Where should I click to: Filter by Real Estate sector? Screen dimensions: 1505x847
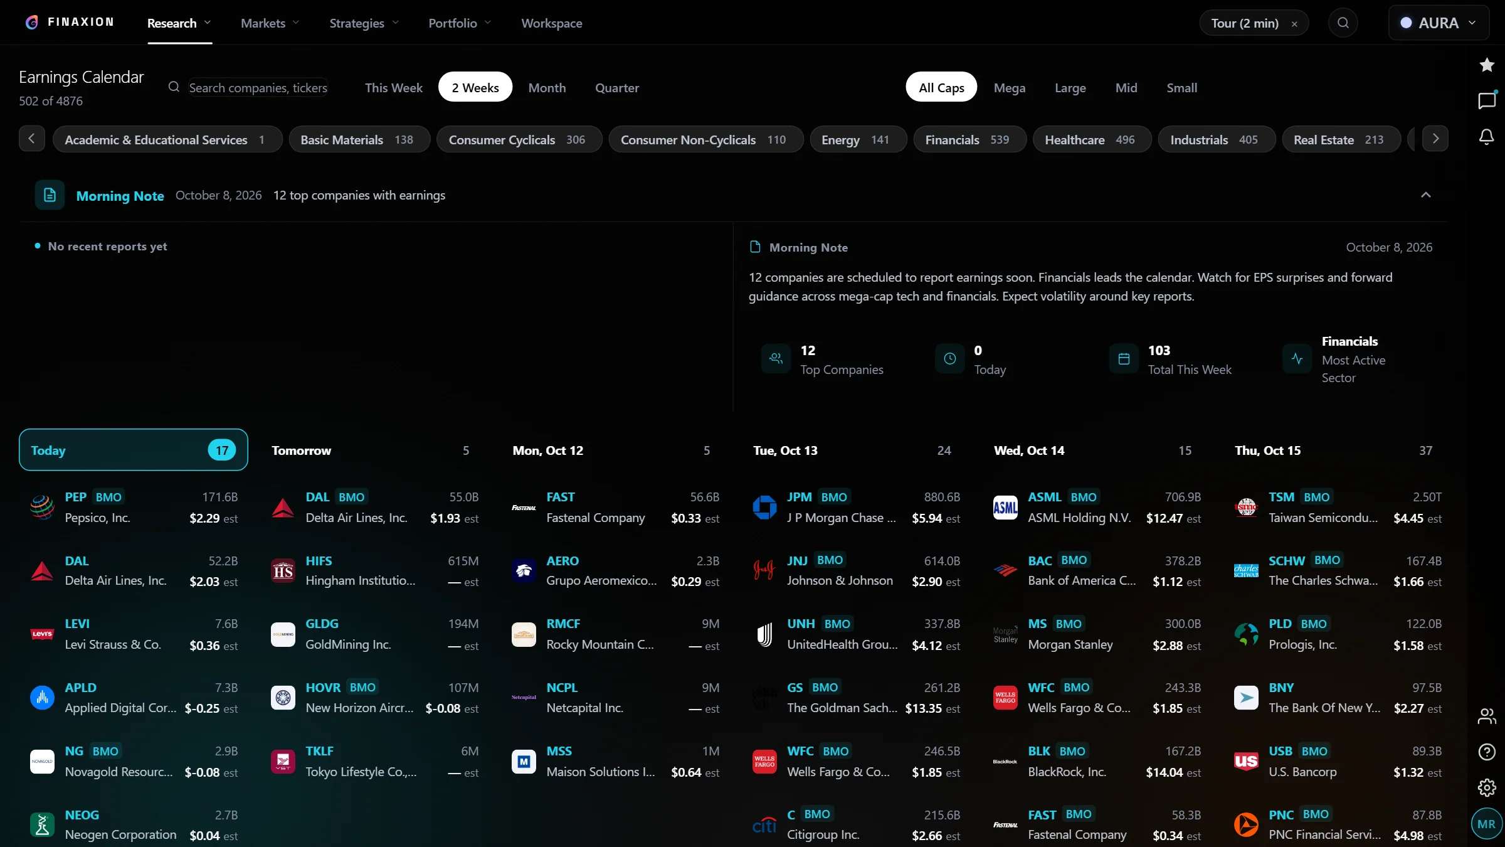[x=1341, y=139]
